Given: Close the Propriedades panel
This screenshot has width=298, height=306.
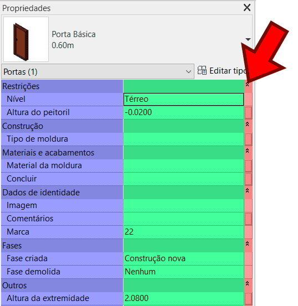Looking at the screenshot, I should [247, 8].
